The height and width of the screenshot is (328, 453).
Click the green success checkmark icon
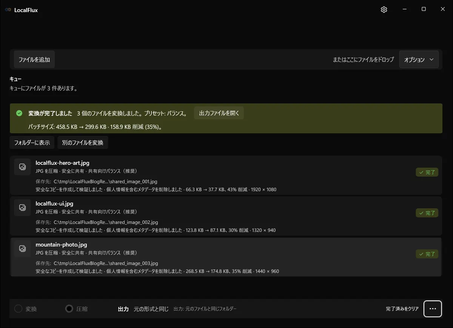pyautogui.click(x=19, y=113)
